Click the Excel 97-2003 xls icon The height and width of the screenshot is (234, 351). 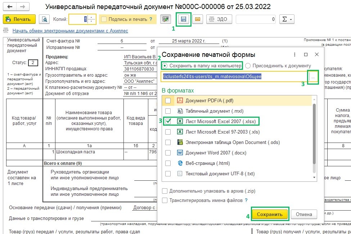(x=180, y=132)
